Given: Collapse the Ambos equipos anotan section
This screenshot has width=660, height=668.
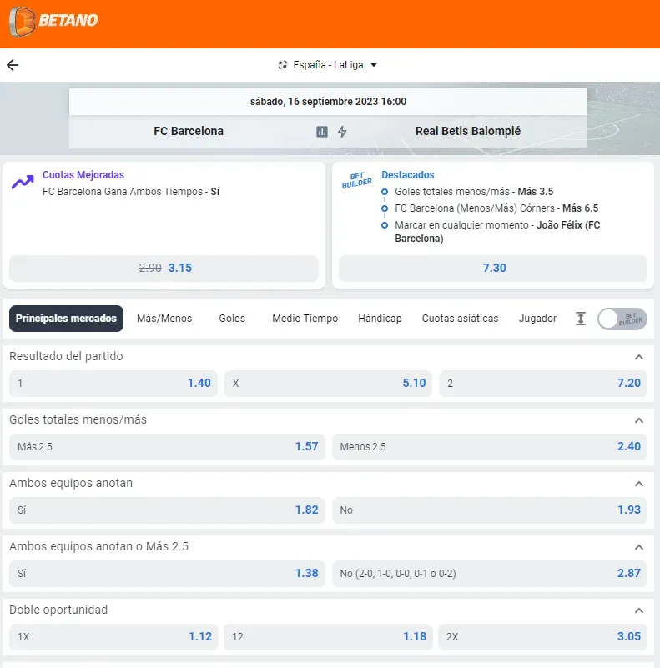Looking at the screenshot, I should click(x=639, y=484).
